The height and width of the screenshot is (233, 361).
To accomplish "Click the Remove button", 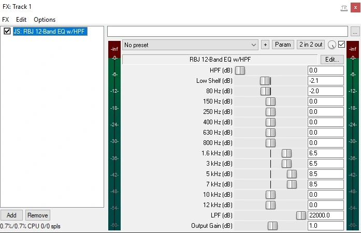I will pos(38,215).
